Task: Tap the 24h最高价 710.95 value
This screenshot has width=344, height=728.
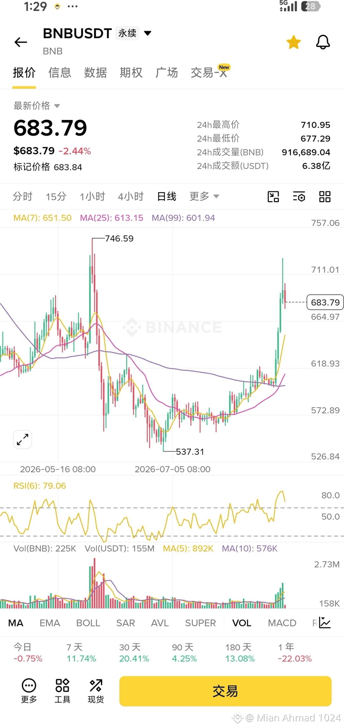Action: coord(315,125)
